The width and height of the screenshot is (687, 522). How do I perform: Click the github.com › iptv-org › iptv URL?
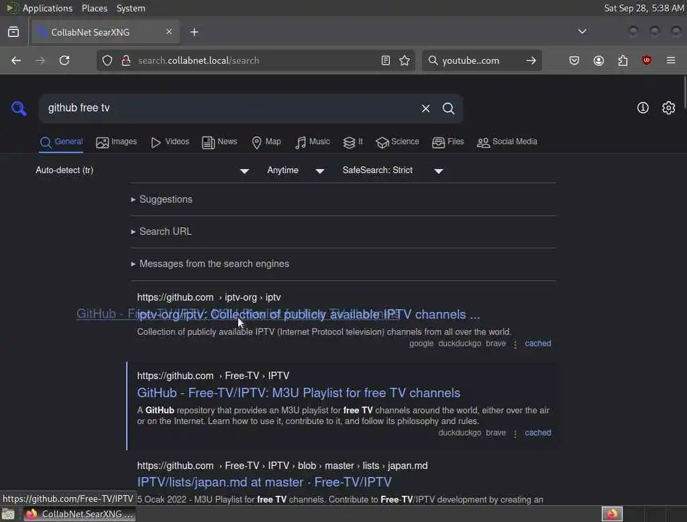[x=209, y=297]
